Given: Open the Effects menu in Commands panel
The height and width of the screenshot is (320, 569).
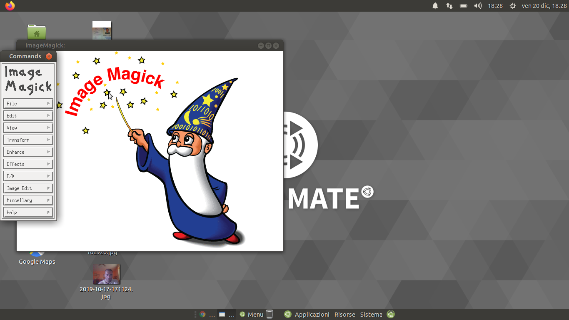Looking at the screenshot, I should [28, 164].
